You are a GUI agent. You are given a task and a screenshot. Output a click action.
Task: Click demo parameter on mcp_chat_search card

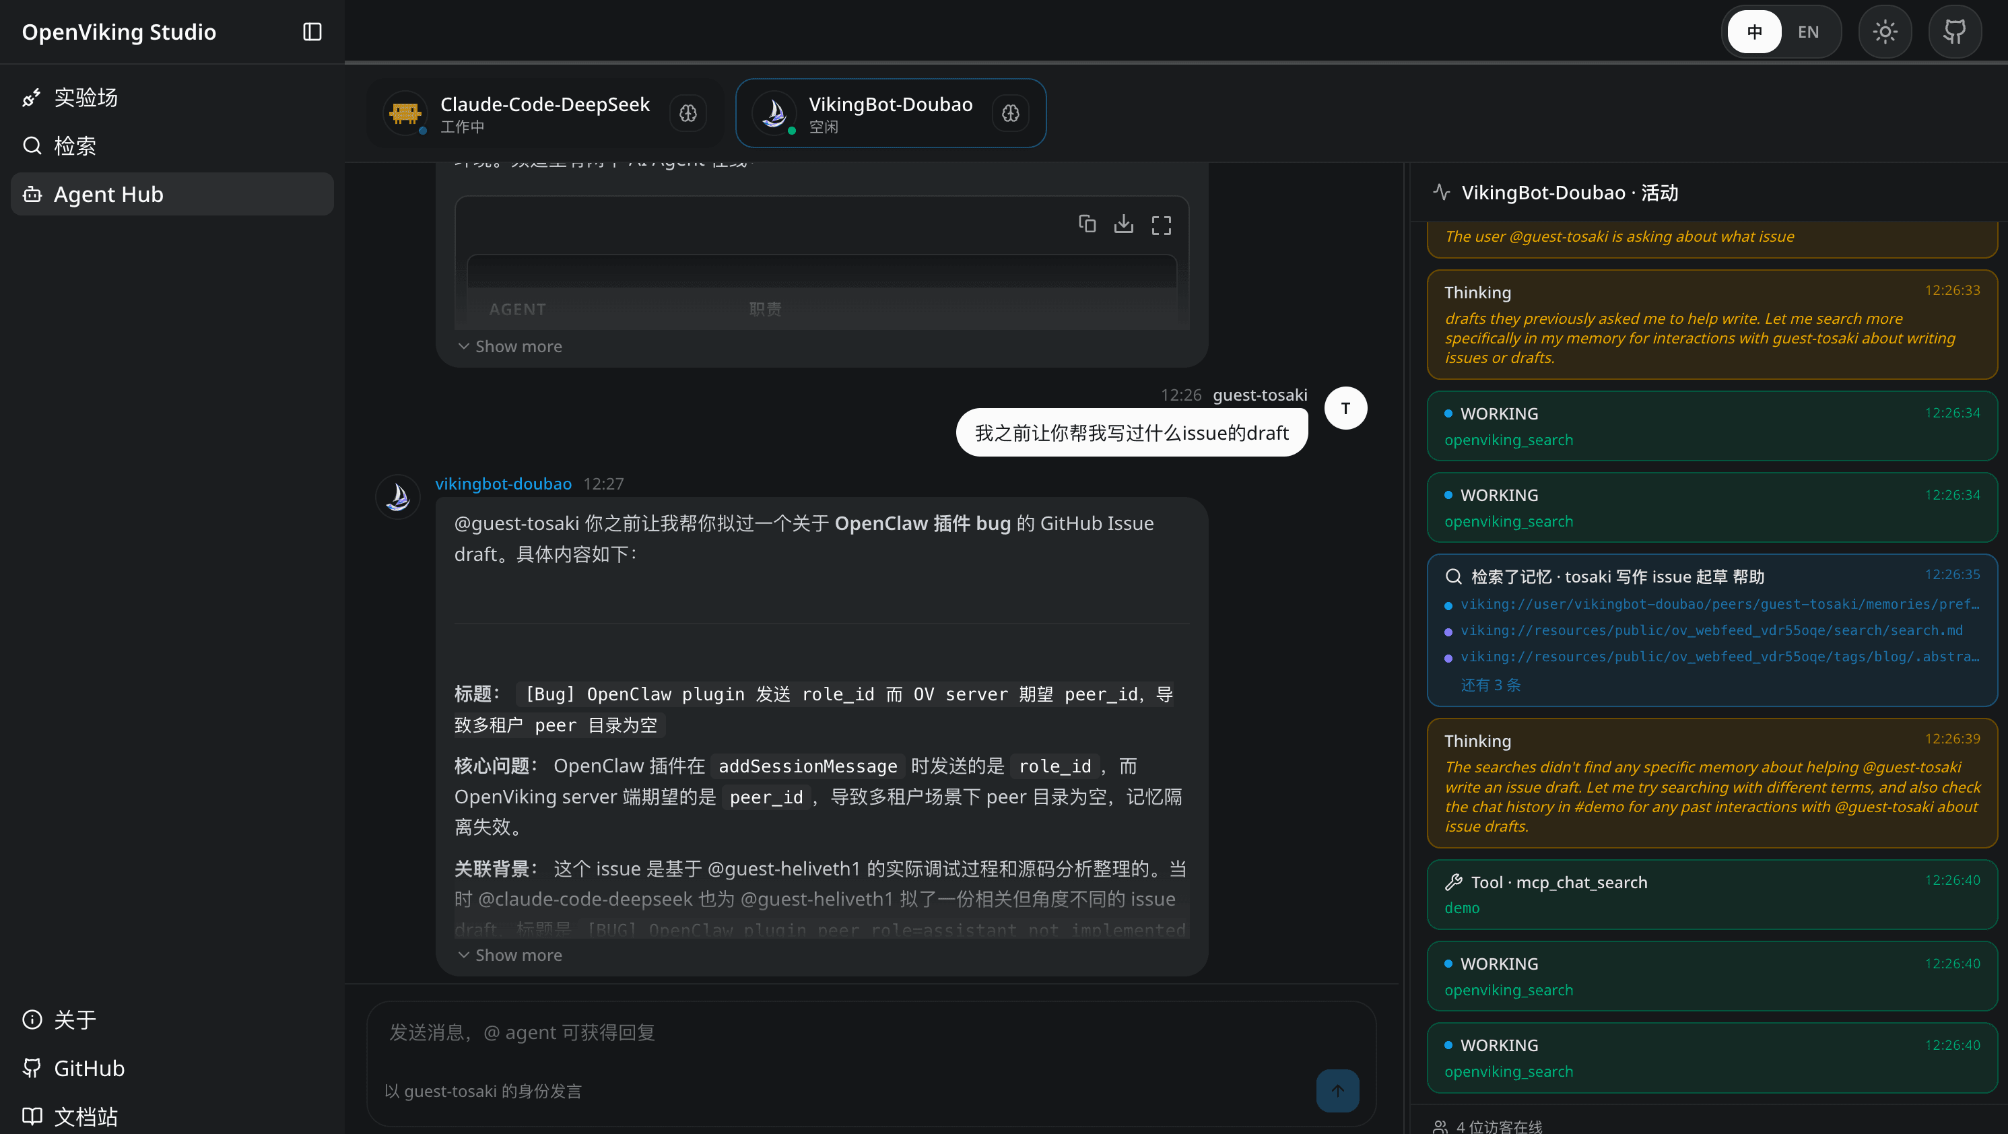(1462, 908)
